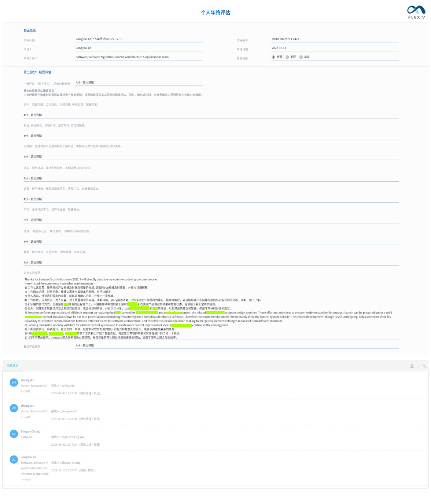Click the 申请人部门 field showing Software Algorithm team
This screenshot has height=496, width=431.
pos(137,57)
